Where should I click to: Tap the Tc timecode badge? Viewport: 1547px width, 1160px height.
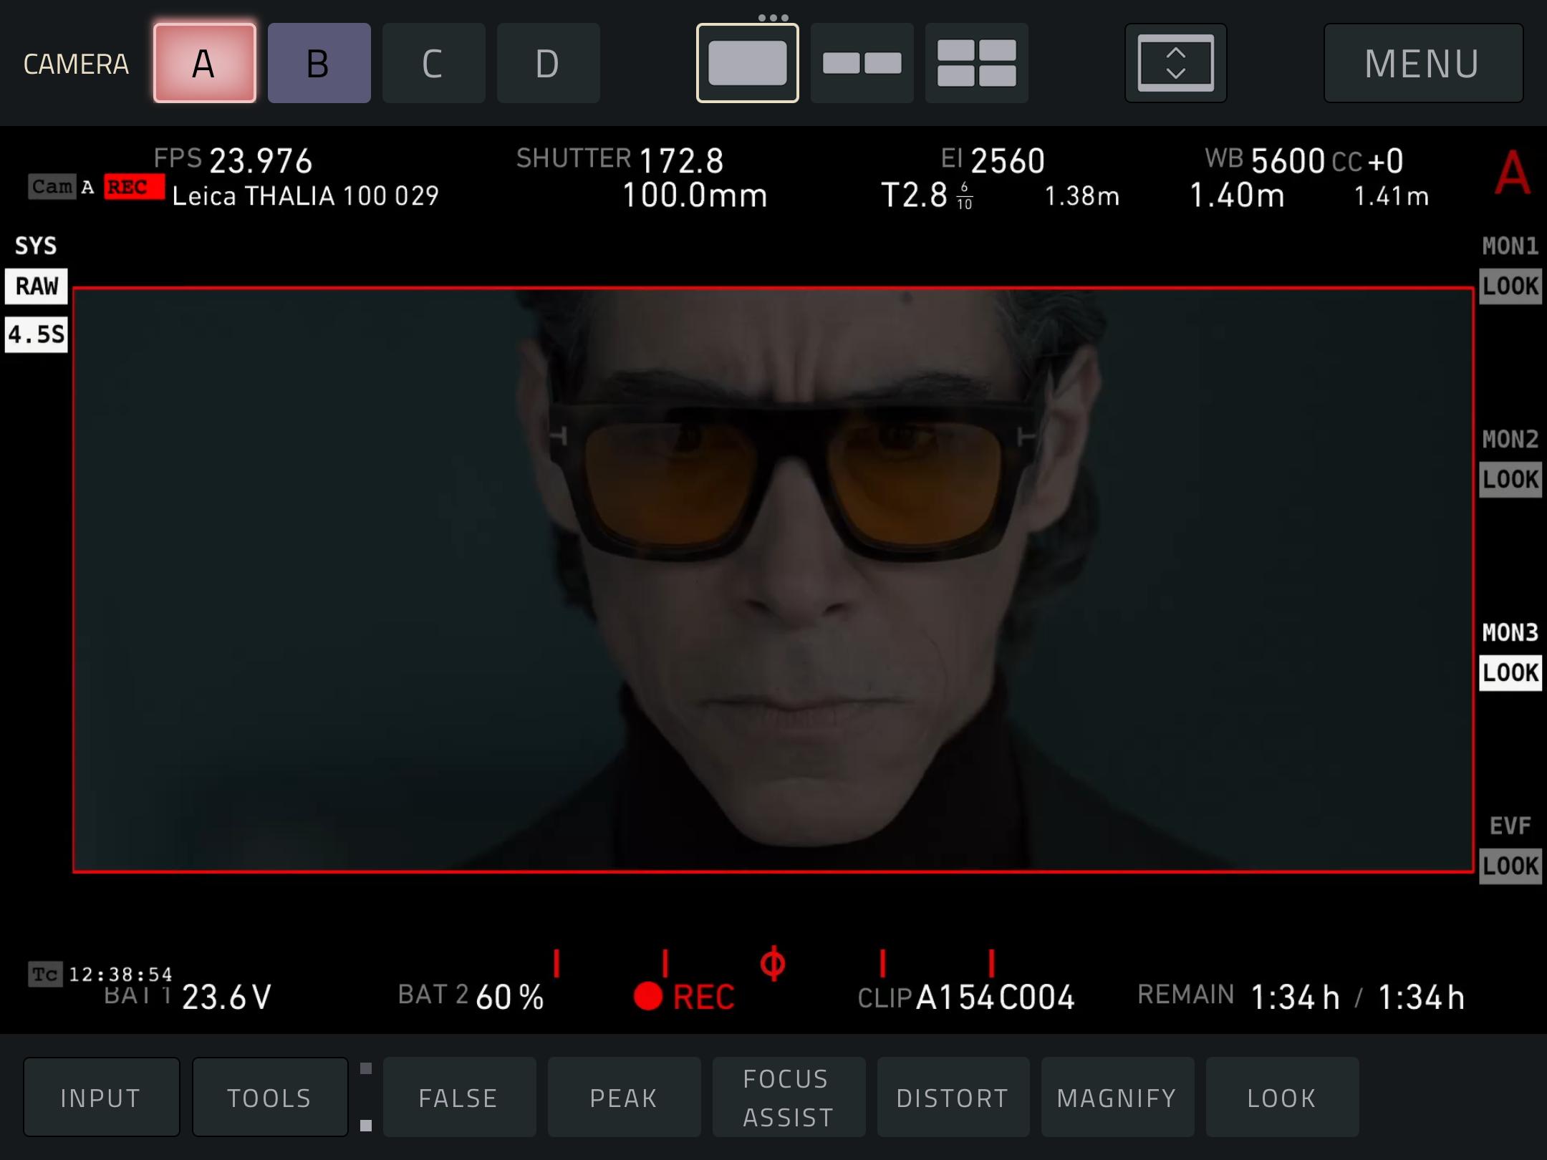(45, 975)
